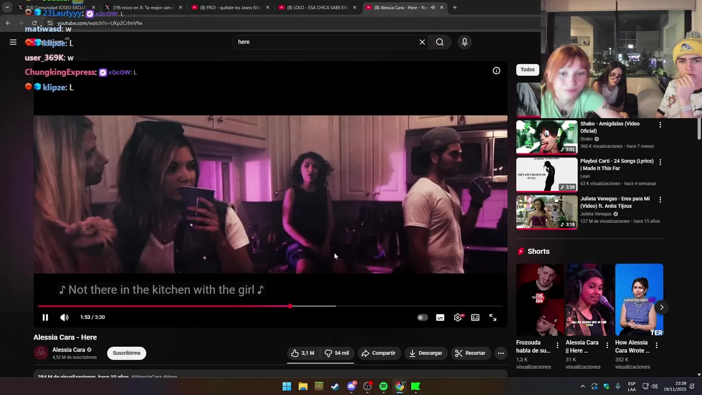Switch to FRO! quítate los Jeans tab
The width and height of the screenshot is (702, 395).
(x=229, y=8)
